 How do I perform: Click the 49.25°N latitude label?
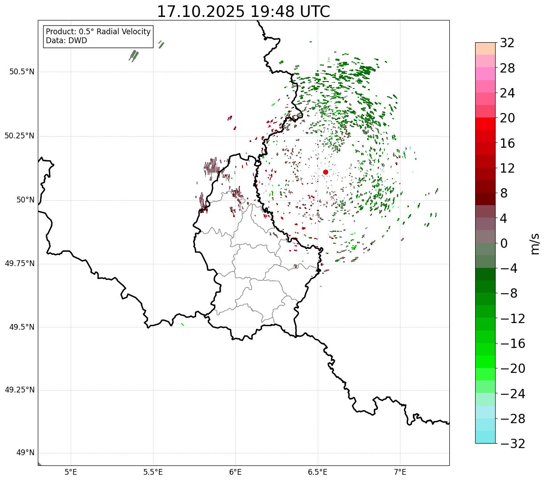(20, 390)
